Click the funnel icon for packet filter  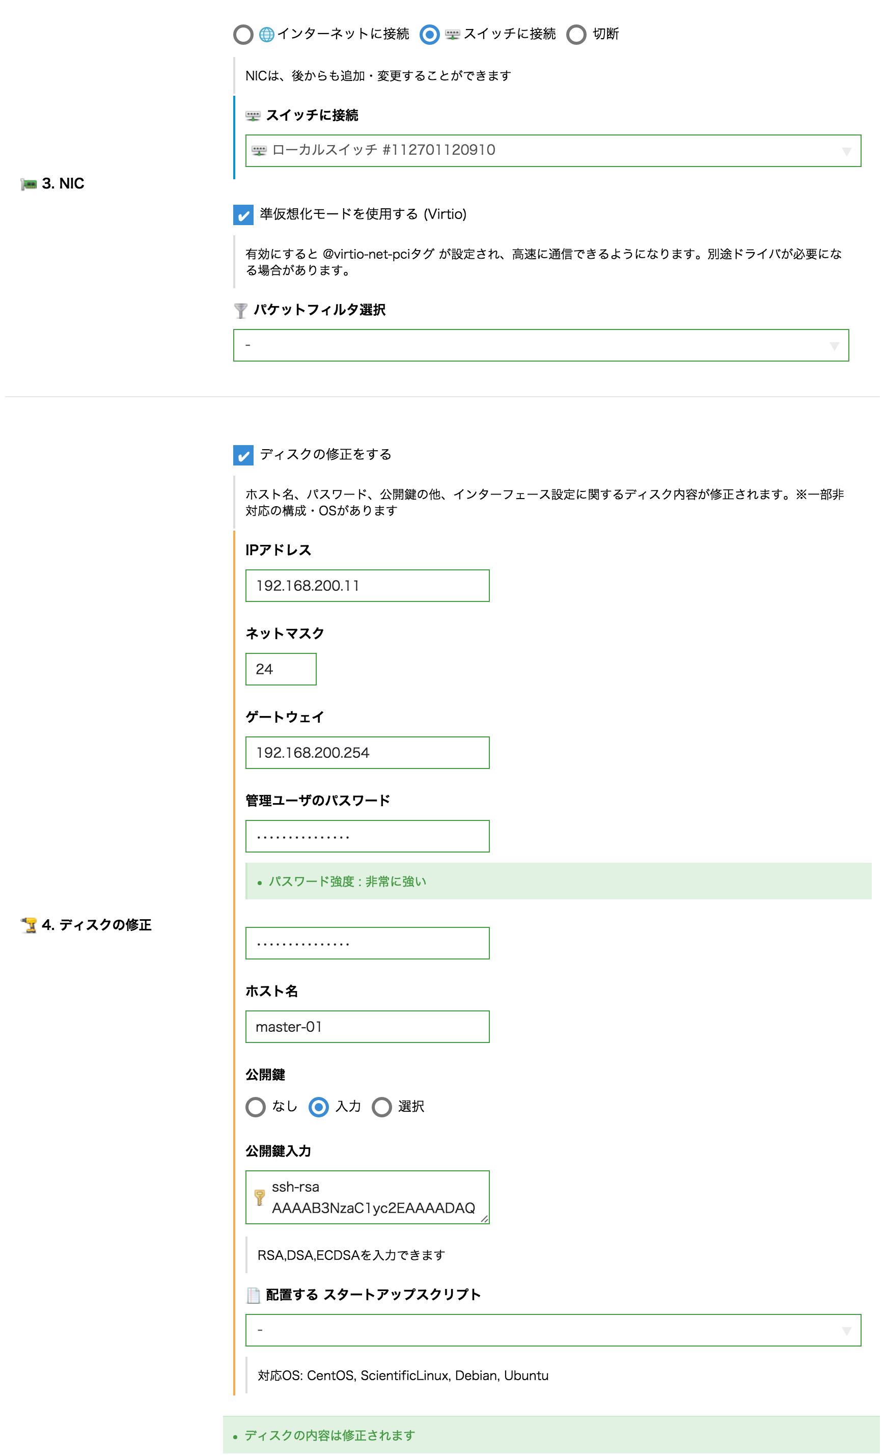coord(240,311)
